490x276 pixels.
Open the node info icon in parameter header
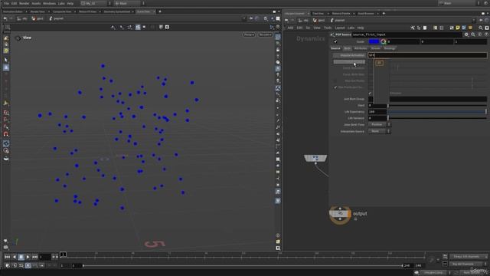click(480, 34)
